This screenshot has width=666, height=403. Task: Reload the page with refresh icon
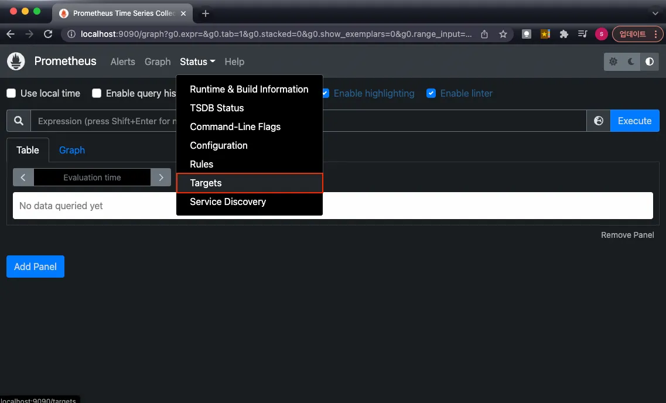(48, 34)
